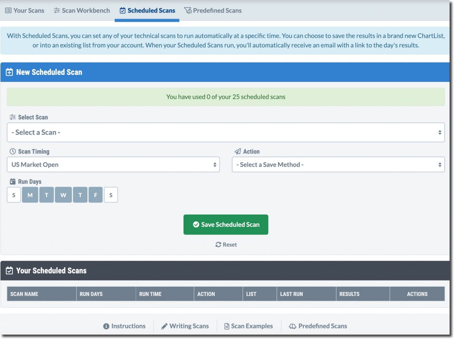Toggle Saturday in Run Days

[111, 195]
